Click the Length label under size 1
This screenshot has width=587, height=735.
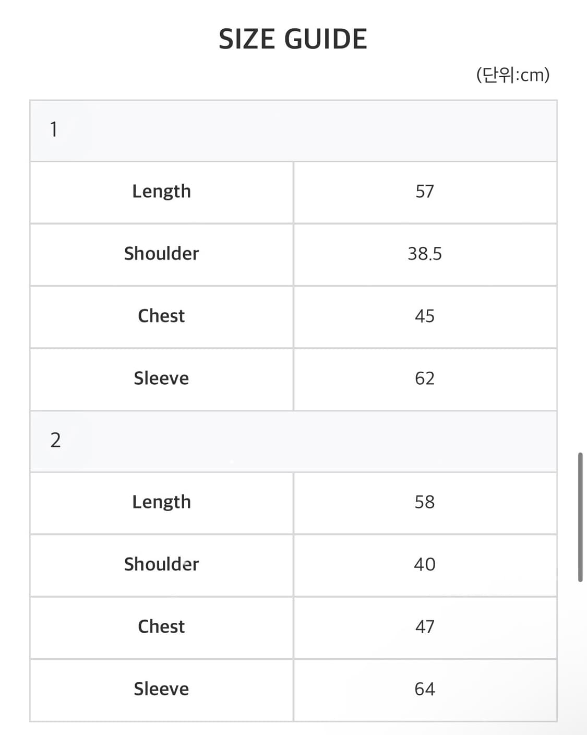tap(161, 192)
